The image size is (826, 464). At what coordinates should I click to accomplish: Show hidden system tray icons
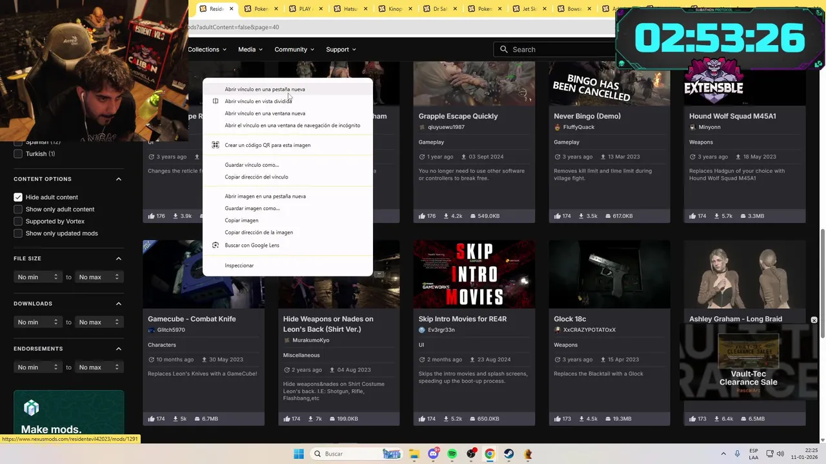coord(723,454)
